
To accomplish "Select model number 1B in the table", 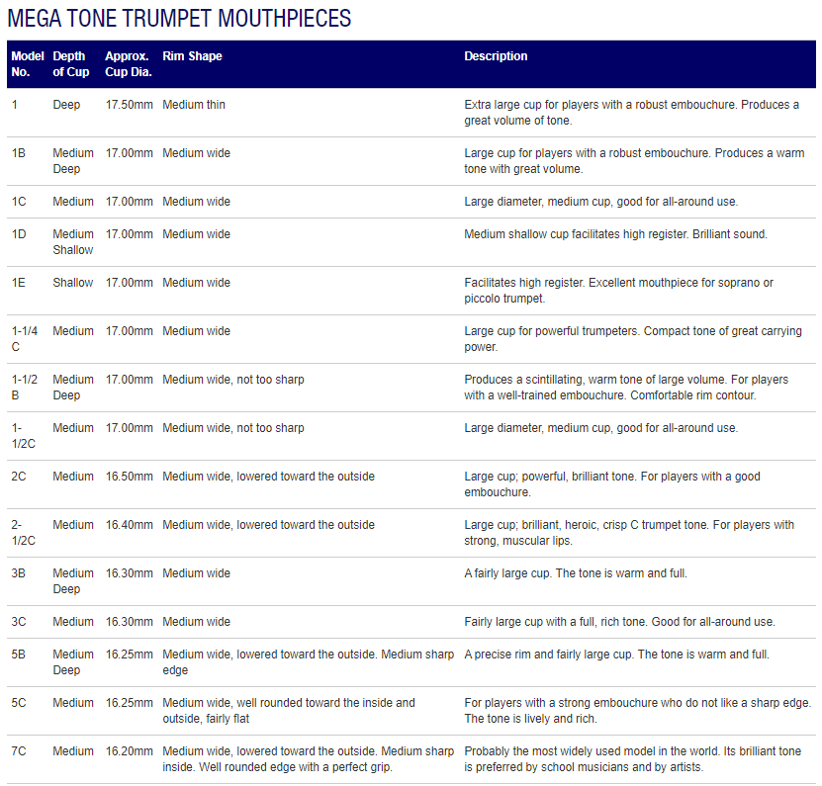I will (19, 153).
